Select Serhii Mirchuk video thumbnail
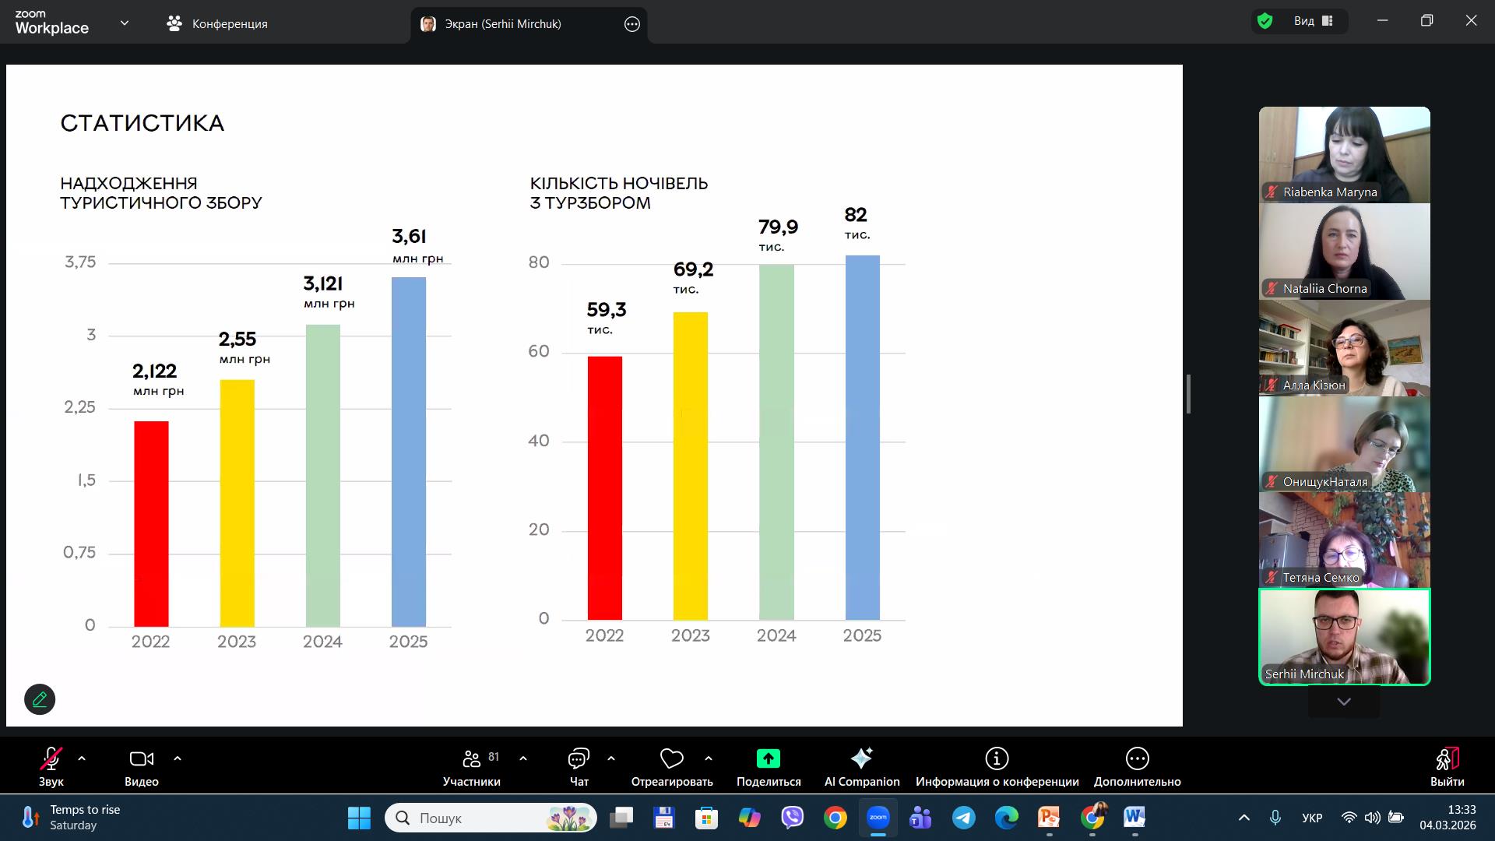 [1344, 637]
